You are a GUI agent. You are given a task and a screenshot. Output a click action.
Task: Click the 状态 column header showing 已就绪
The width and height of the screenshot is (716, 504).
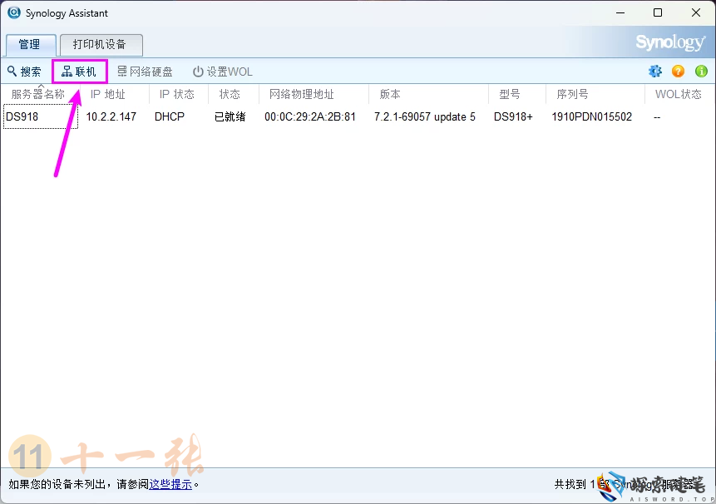(230, 94)
